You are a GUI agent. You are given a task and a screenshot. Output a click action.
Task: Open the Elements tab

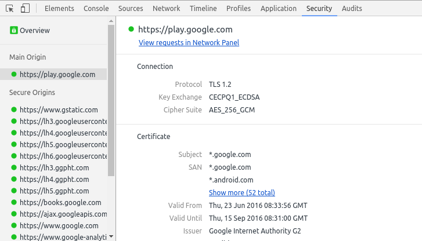tap(59, 9)
